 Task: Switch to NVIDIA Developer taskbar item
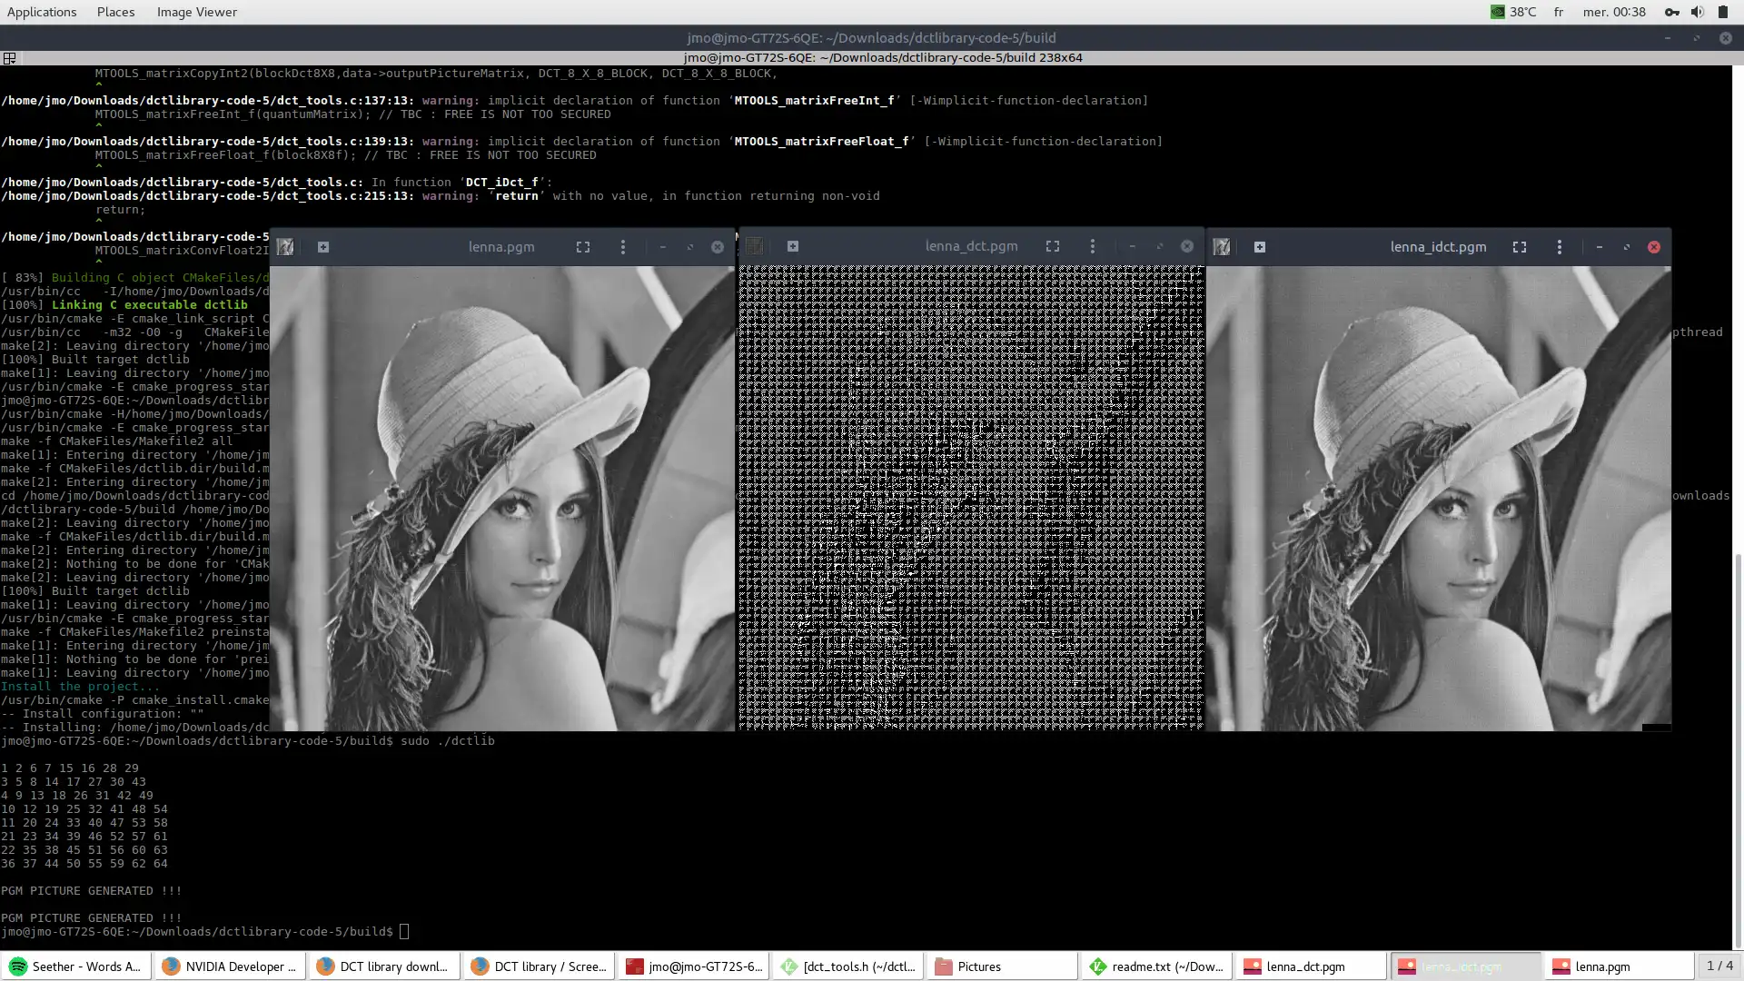230,966
